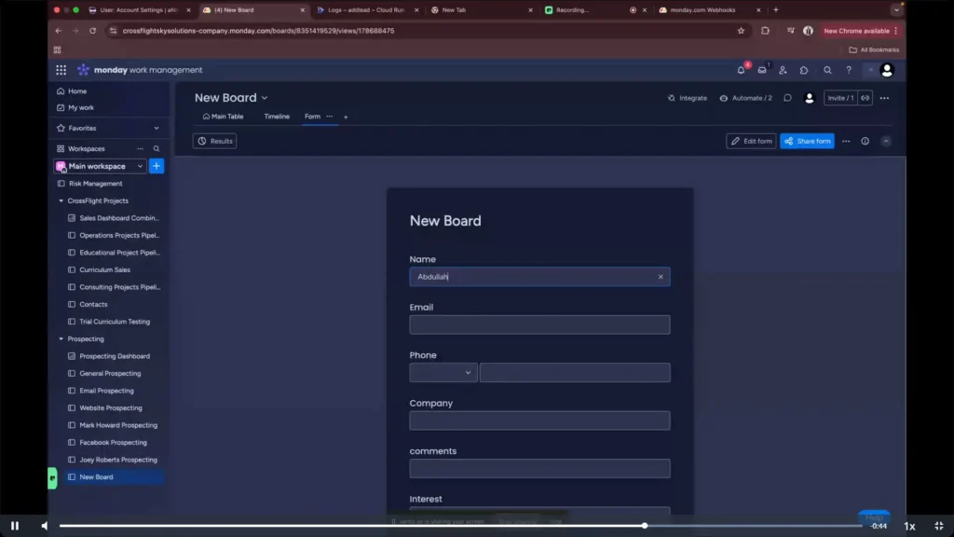954x537 pixels.
Task: Collapse the board header with the chevron
Action: coord(886,141)
